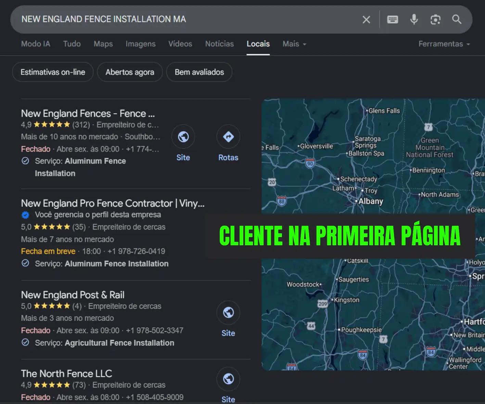Click the Fecha em breve status text
This screenshot has height=404, width=485.
point(48,251)
